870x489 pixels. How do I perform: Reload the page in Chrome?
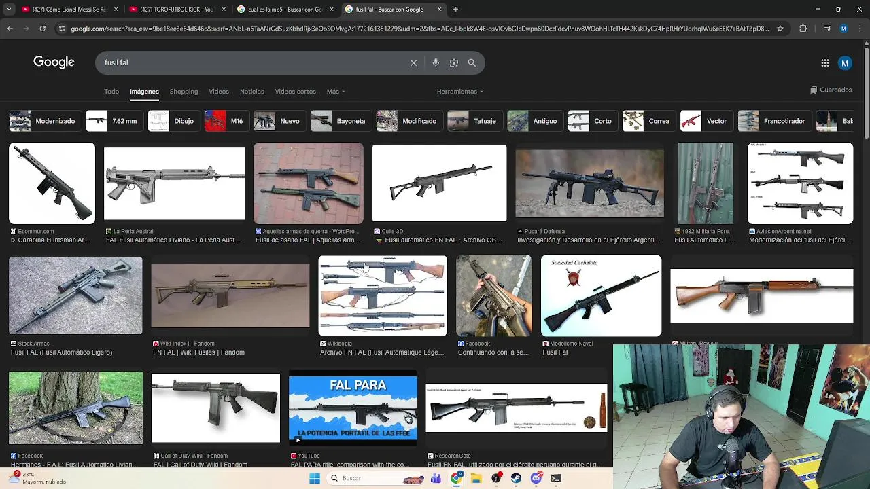tap(42, 29)
